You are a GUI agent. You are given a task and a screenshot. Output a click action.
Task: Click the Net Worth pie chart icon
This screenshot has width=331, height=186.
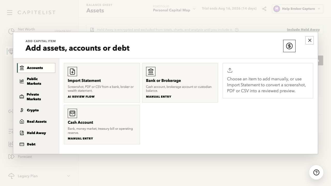click(11, 31)
